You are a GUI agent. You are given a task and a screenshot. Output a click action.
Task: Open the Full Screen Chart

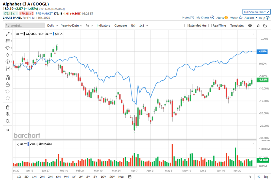[256, 12]
